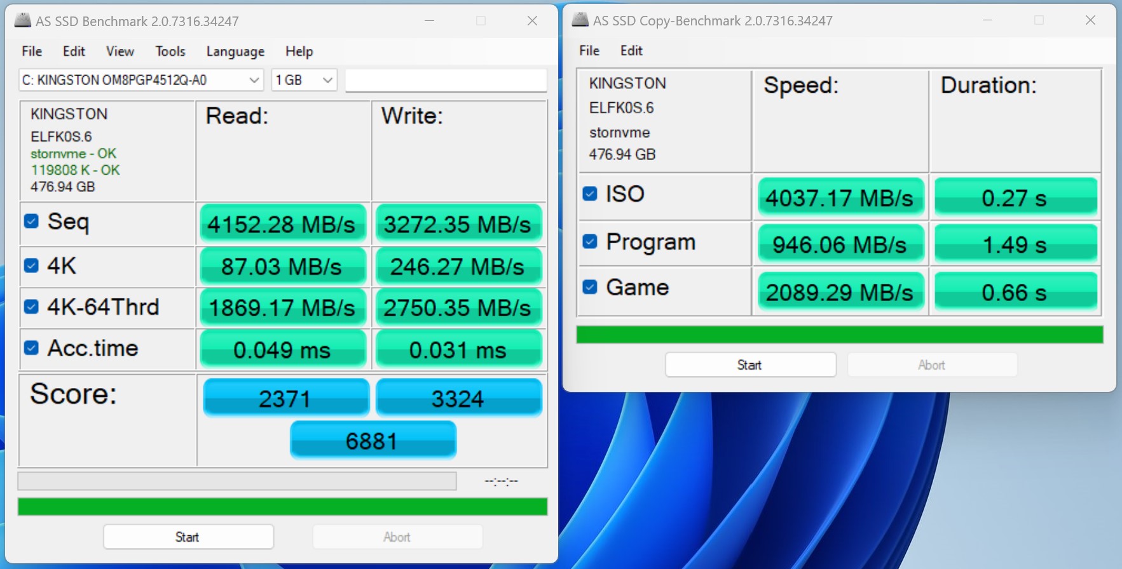The image size is (1122, 569).
Task: Uncheck the Game copy test checkbox
Action: (x=590, y=287)
